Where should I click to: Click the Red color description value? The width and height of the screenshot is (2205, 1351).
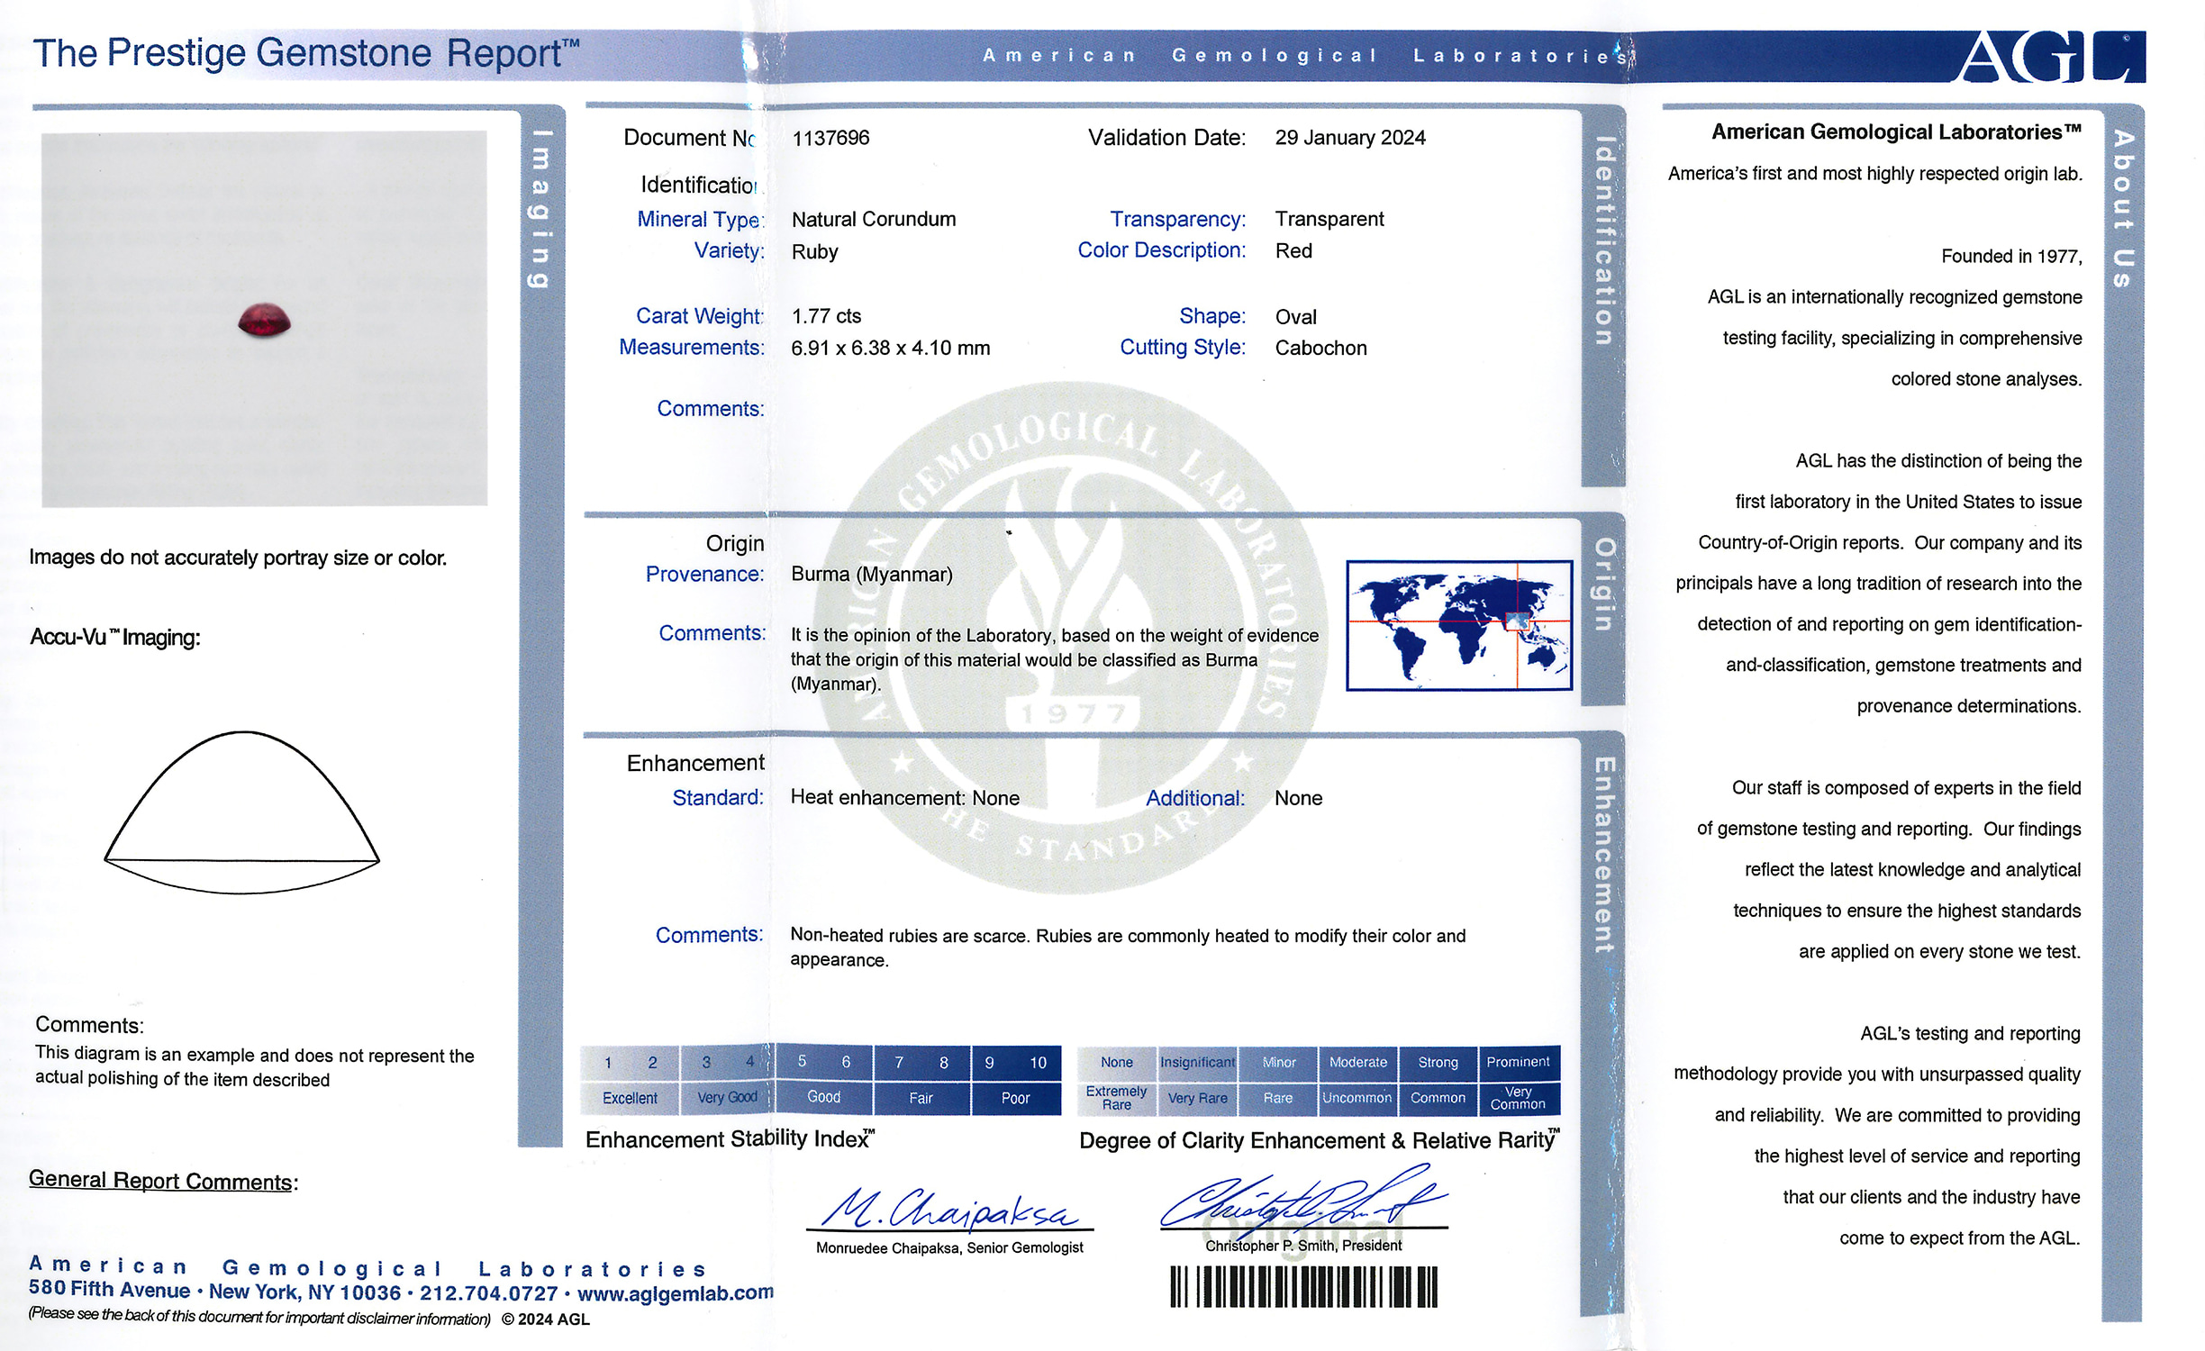point(1293,251)
